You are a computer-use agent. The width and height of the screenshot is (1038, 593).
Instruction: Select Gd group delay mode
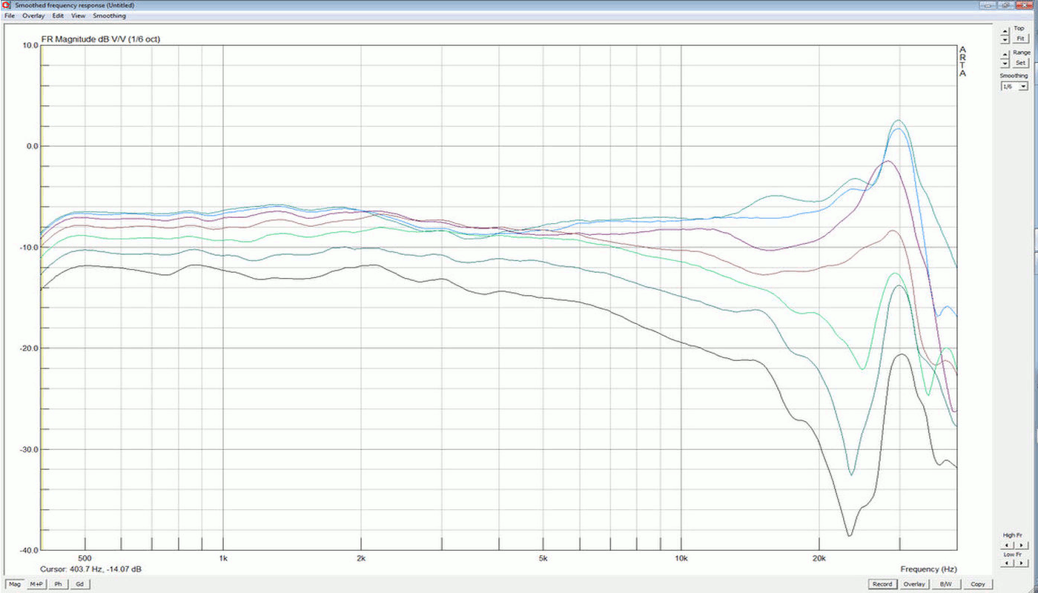(79, 584)
